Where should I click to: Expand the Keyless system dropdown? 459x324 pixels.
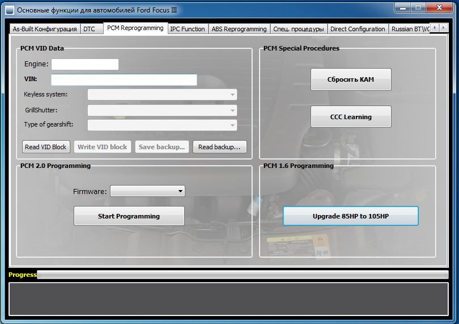pos(162,95)
